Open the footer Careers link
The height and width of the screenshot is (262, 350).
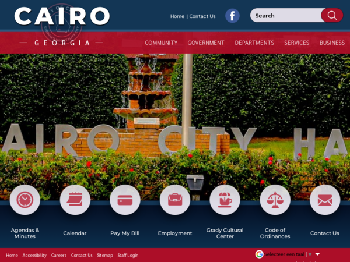(x=59, y=256)
